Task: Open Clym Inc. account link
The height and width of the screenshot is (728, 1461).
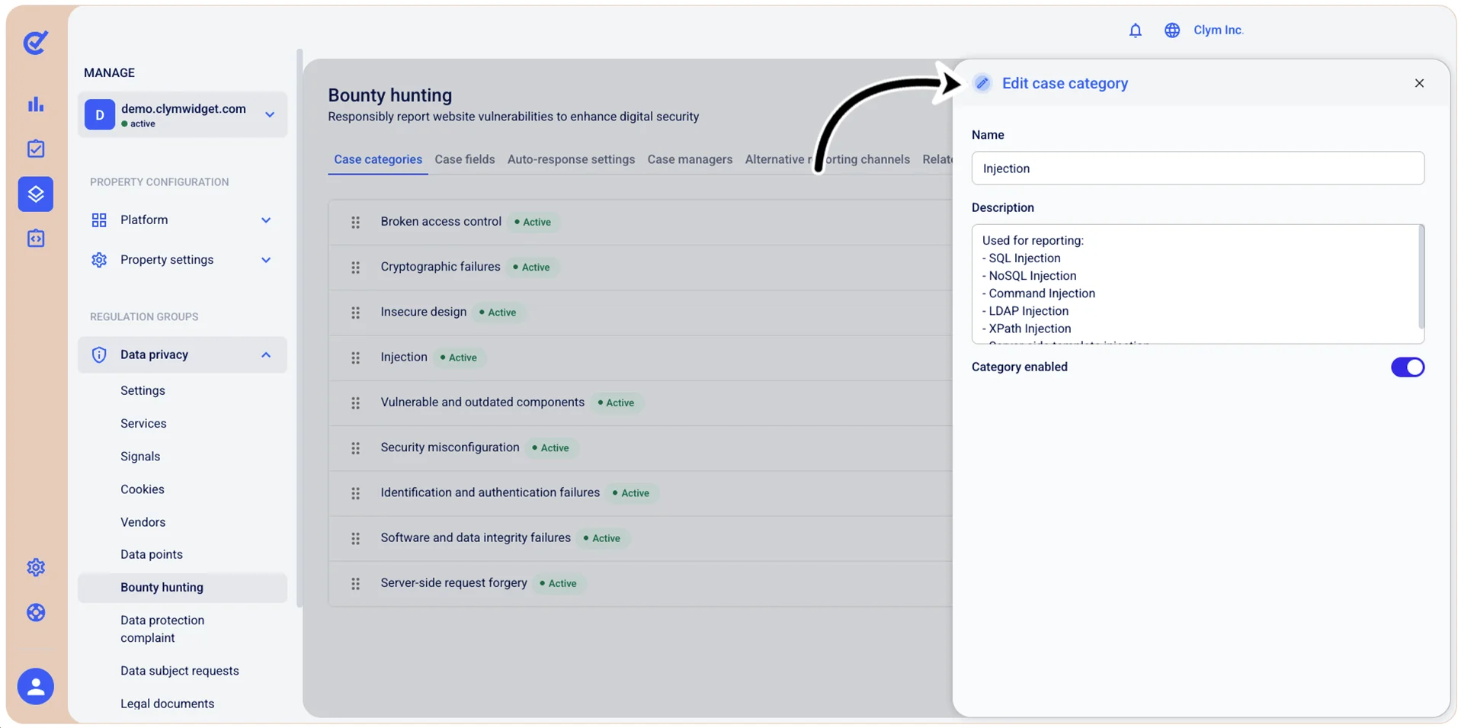Action: (x=1218, y=30)
